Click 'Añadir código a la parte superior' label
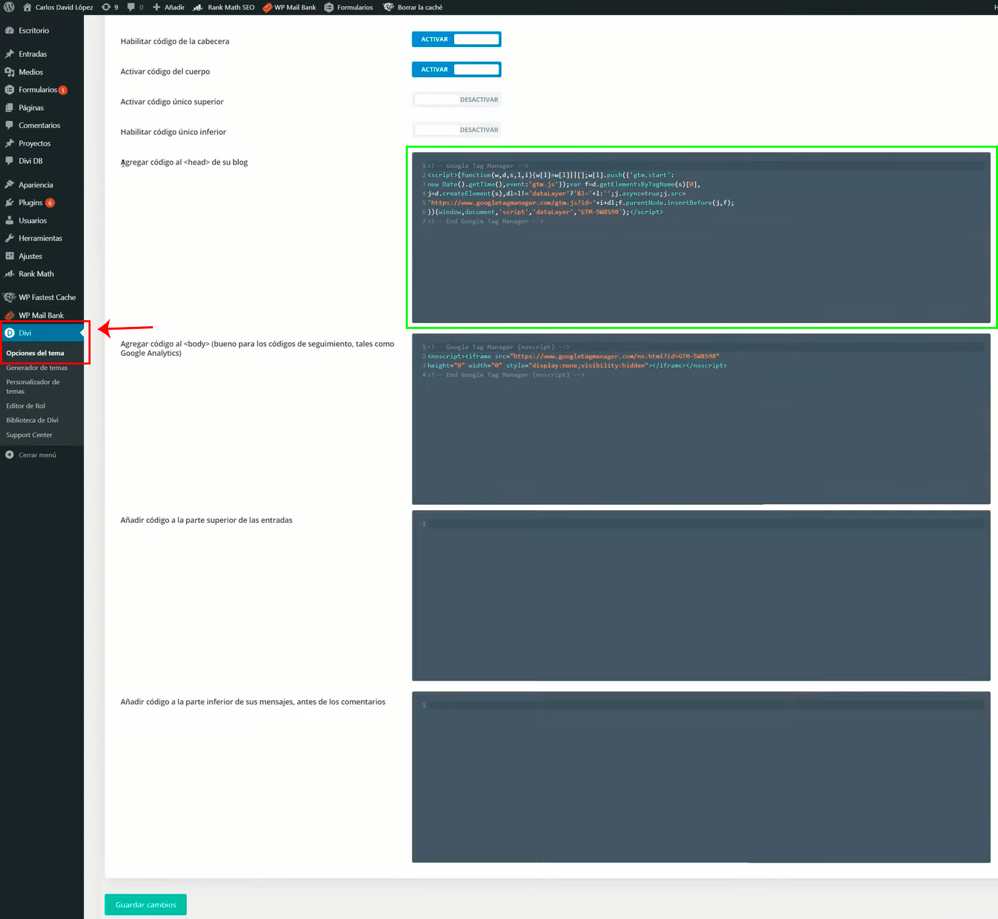Screen dimensions: 998x919 point(207,520)
